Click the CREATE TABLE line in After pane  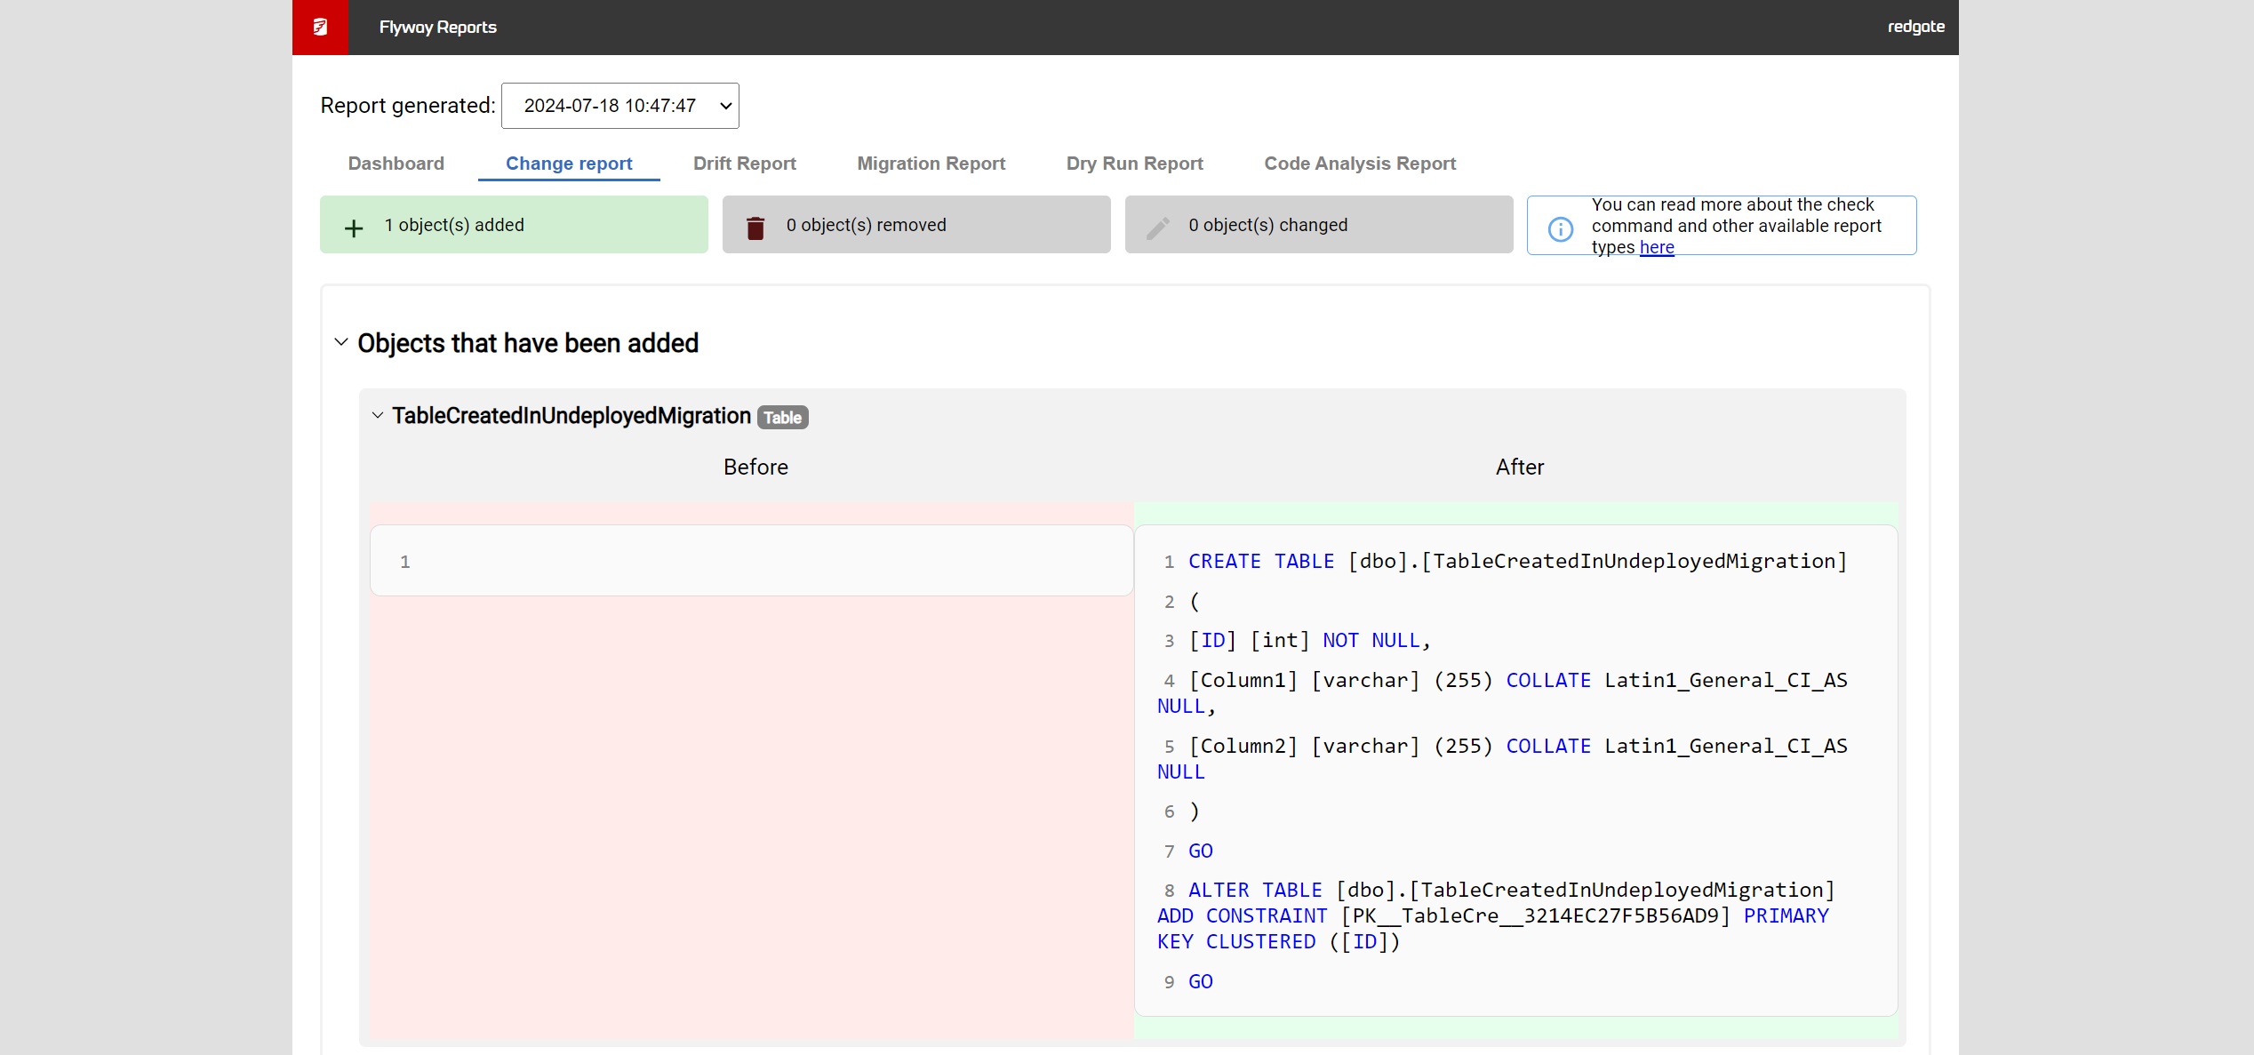point(1516,562)
